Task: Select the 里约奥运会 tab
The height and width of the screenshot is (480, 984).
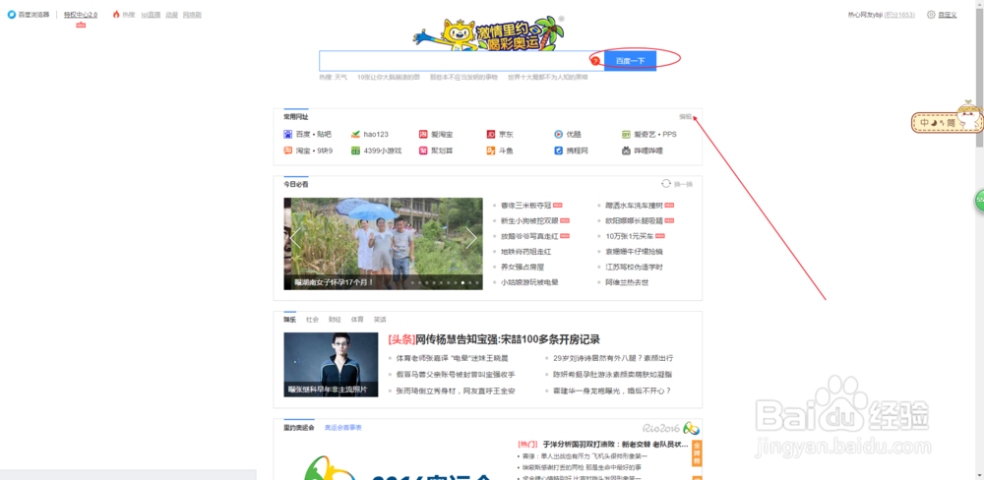Action: [x=299, y=427]
